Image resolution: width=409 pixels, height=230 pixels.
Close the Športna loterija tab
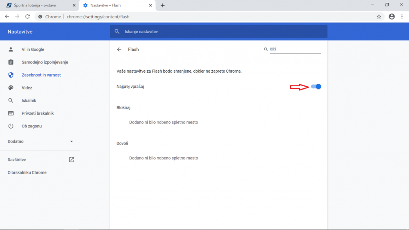tap(74, 5)
